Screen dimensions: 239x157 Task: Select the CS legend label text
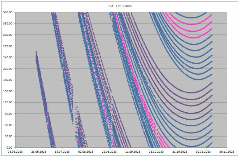pyautogui.click(x=111, y=6)
